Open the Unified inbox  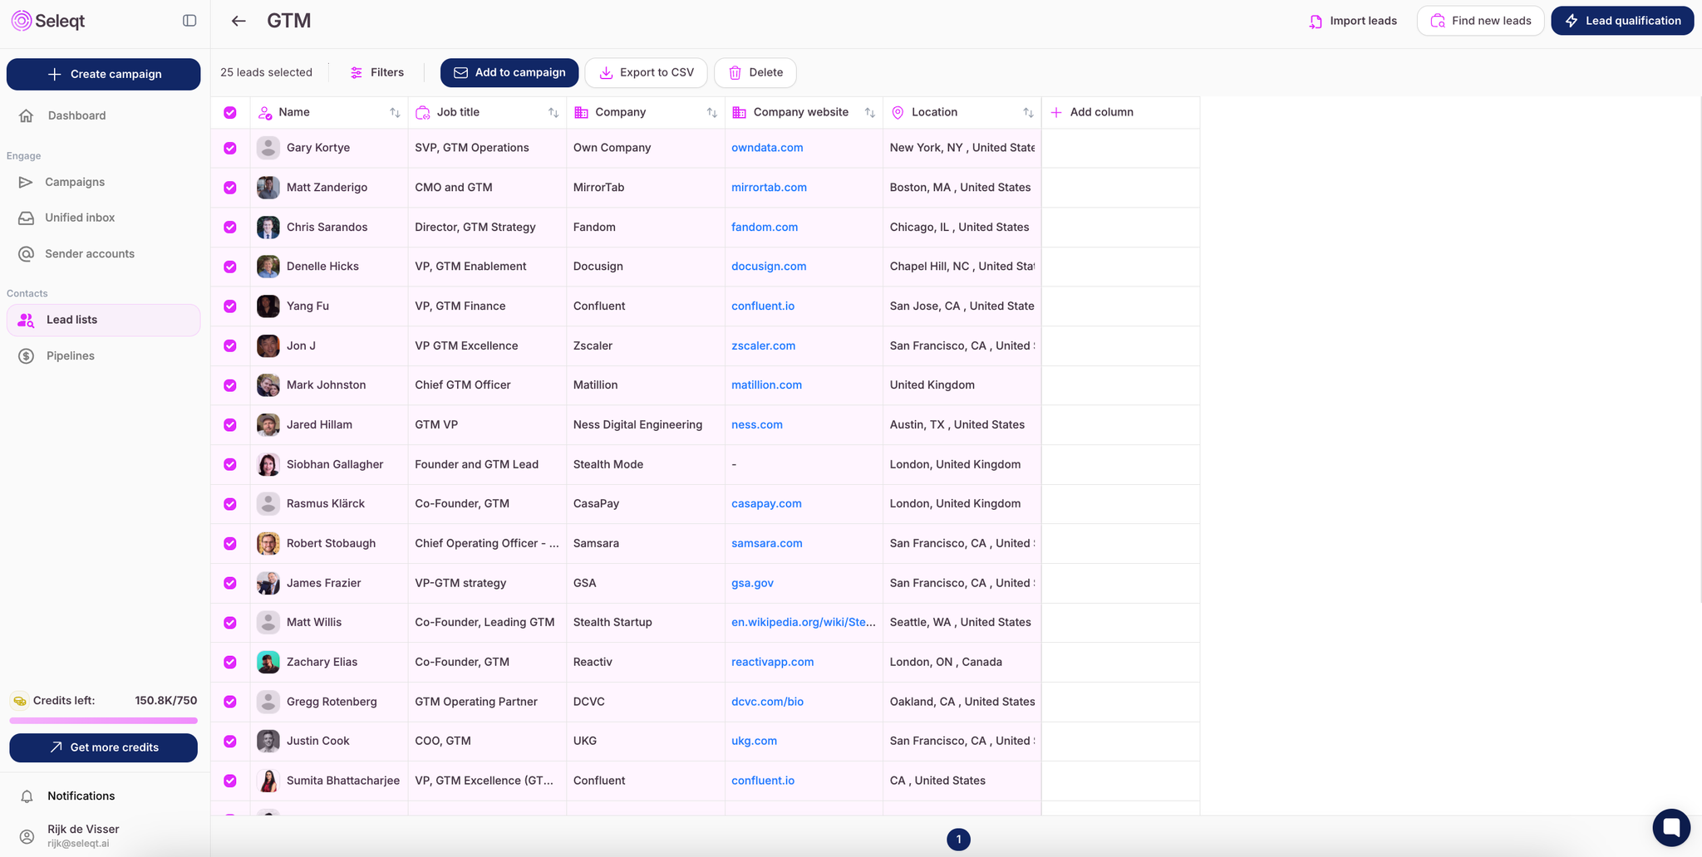tap(103, 218)
